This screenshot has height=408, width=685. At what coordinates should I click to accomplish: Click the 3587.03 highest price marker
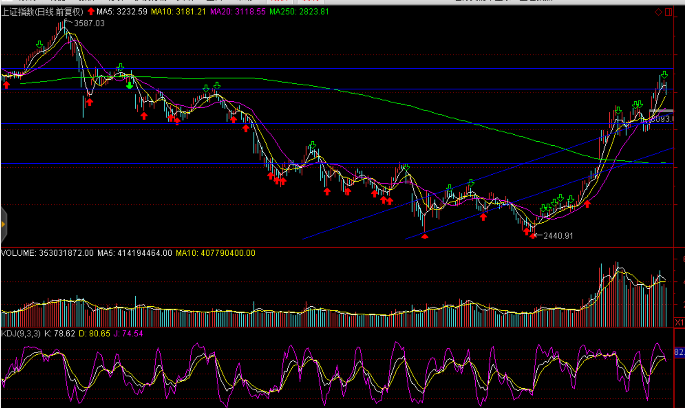coord(89,23)
